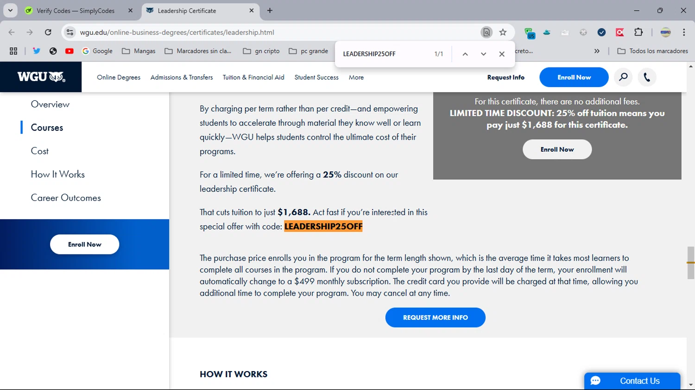Close the Leadership Certificate tab
This screenshot has width=695, height=390.
[x=252, y=11]
